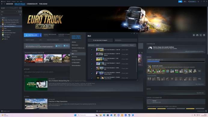Image resolution: width=208 pixels, height=117 pixels.
Task: Click the blue INSTALLER button
Action: [x=32, y=35]
